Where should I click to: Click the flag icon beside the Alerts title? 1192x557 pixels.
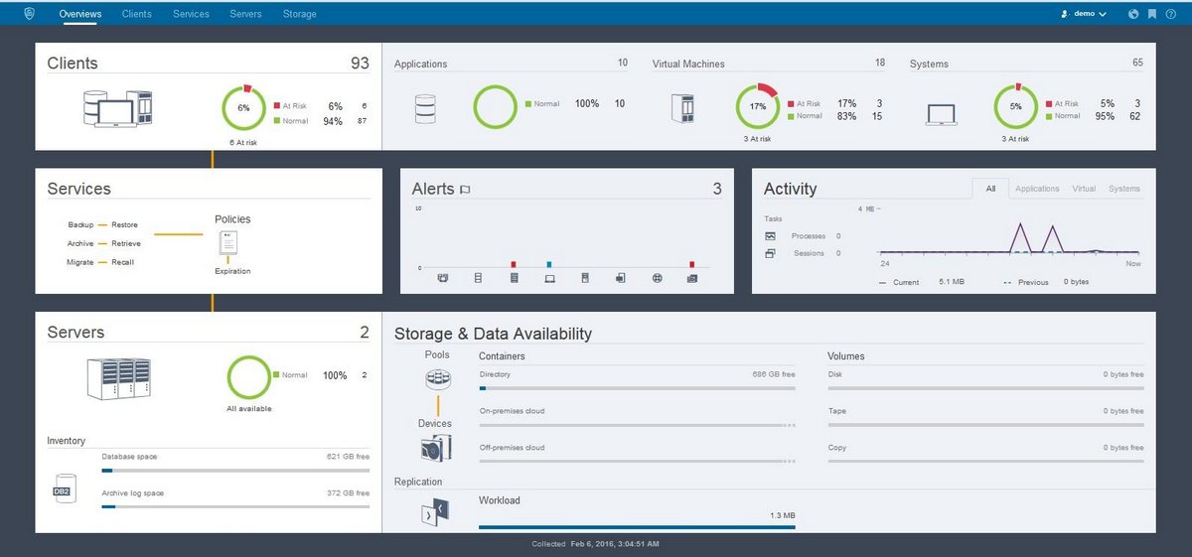[x=465, y=190]
